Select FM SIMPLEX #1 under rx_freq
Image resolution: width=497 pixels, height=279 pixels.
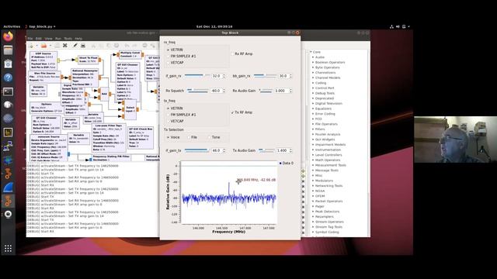pyautogui.click(x=181, y=57)
